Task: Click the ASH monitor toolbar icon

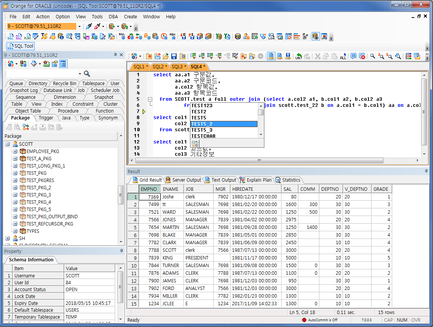Action: tap(172, 36)
